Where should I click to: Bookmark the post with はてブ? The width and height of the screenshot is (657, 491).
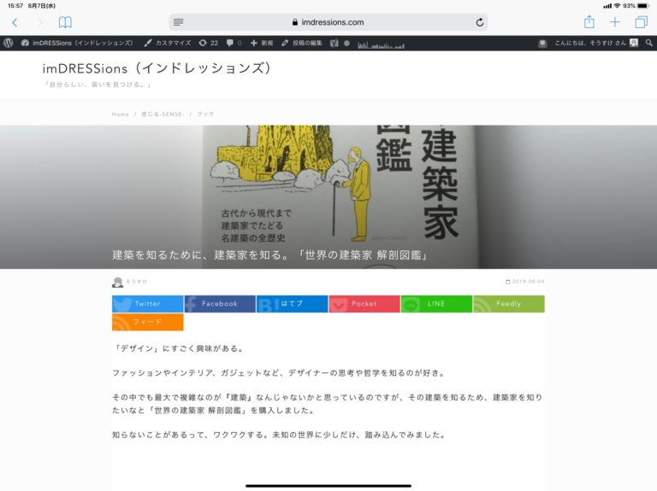click(x=292, y=304)
